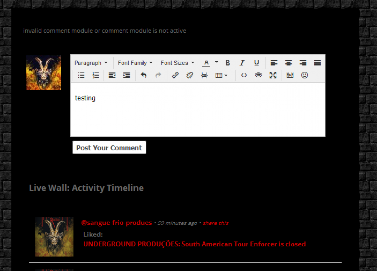Toggle underline formatting

point(257,63)
